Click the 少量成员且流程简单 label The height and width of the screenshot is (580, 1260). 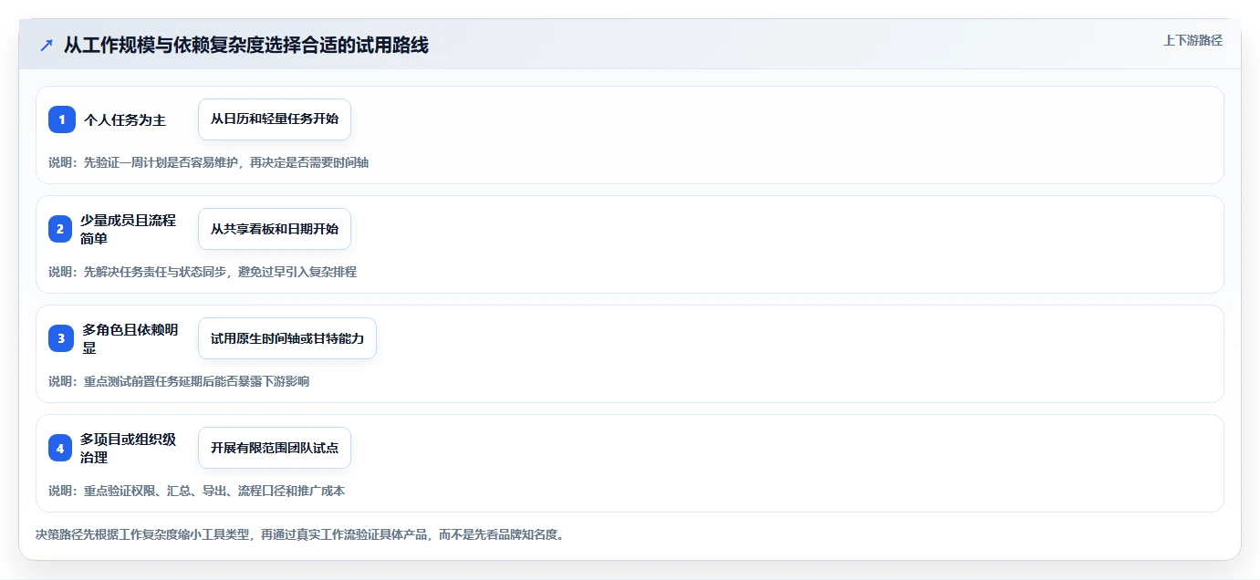click(x=130, y=229)
